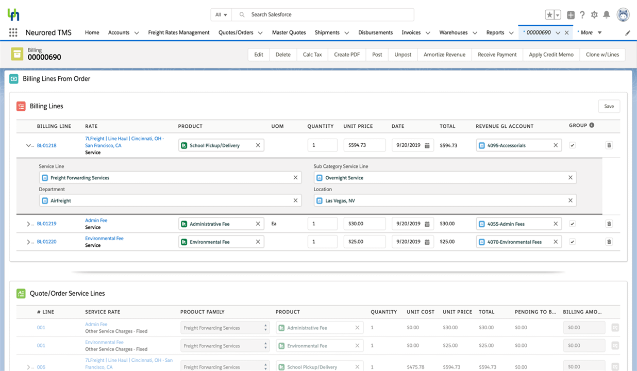Save the billing lines
637x371 pixels.
click(609, 106)
